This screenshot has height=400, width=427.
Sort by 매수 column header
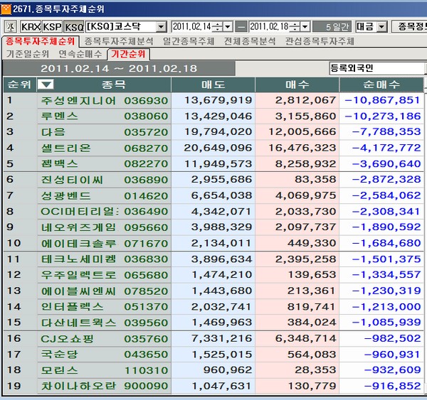click(x=297, y=85)
